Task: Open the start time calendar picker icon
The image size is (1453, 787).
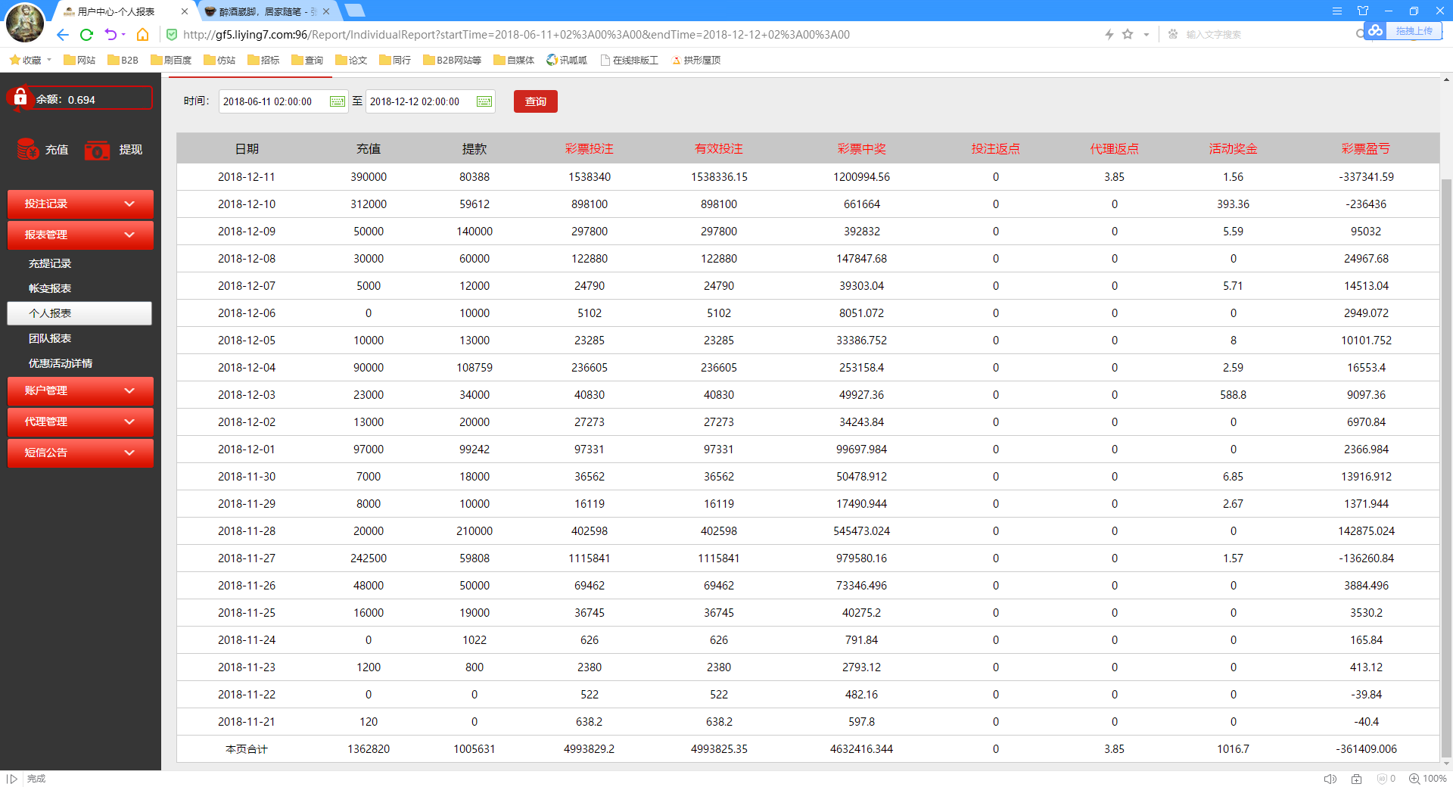Action: coord(337,102)
